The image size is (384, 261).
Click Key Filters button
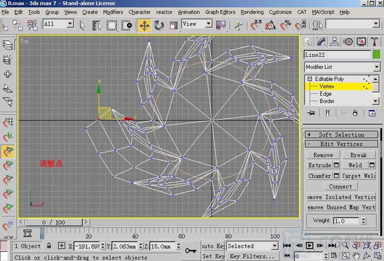252,256
